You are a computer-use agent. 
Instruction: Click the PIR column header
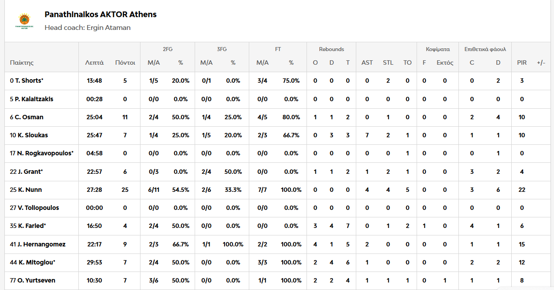click(522, 62)
